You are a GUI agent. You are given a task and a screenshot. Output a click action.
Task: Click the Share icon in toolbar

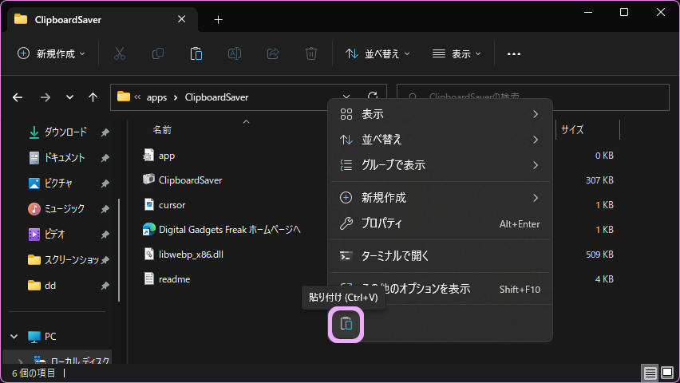273,53
